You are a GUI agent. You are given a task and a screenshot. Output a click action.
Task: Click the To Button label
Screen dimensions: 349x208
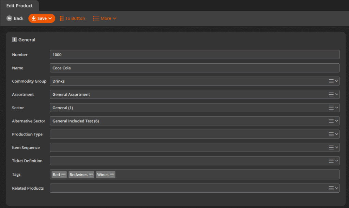[x=75, y=18]
